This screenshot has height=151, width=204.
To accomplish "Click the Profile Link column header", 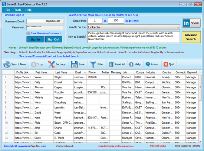I will pos(24,72).
